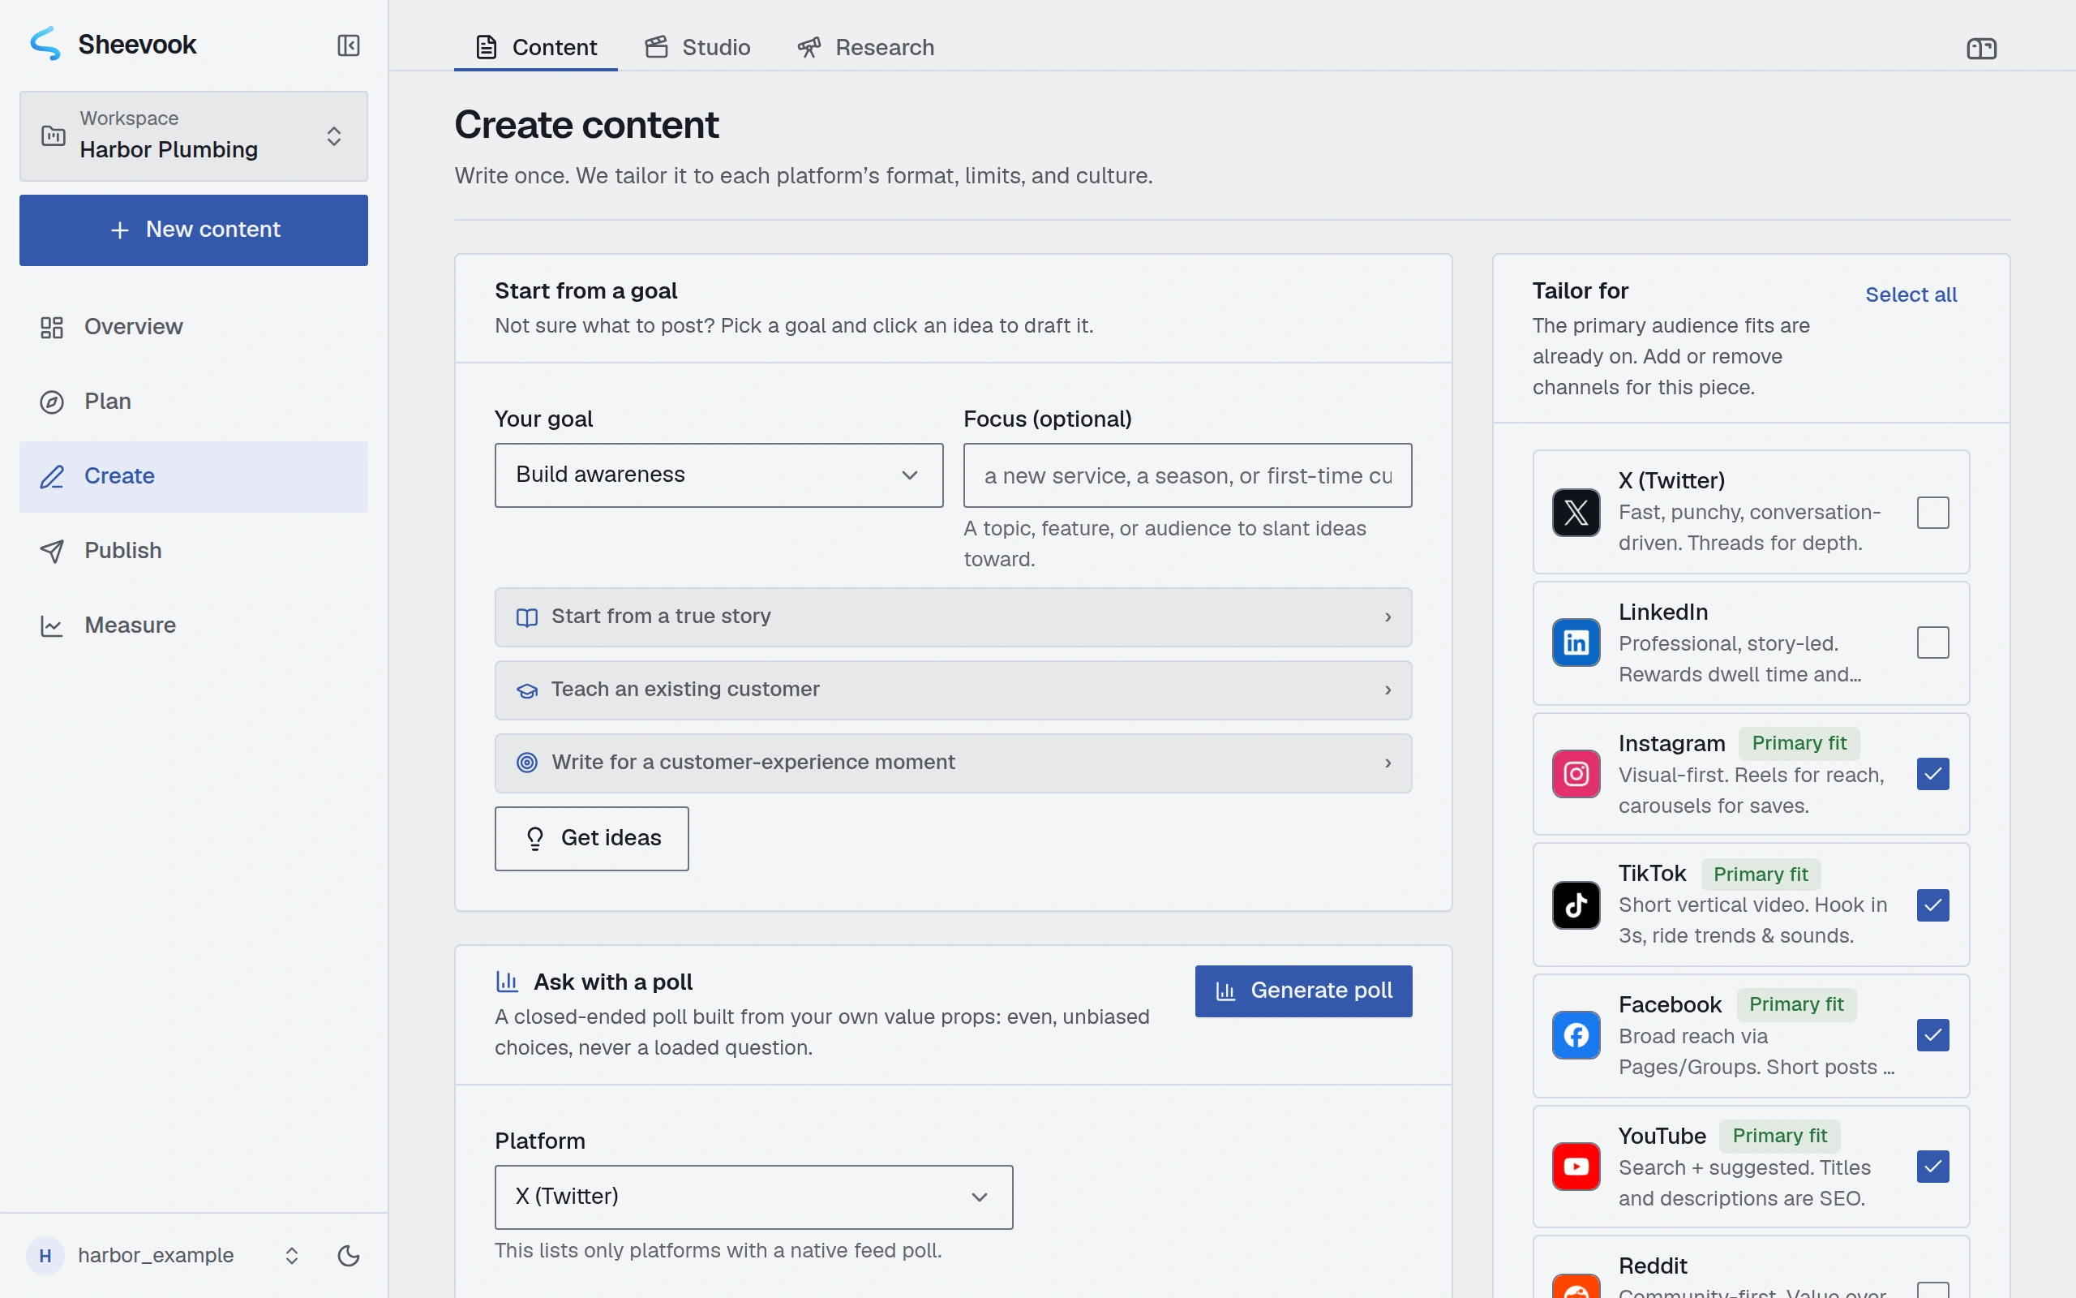Click the Facebook platform logo
This screenshot has width=2076, height=1298.
pyautogui.click(x=1576, y=1035)
